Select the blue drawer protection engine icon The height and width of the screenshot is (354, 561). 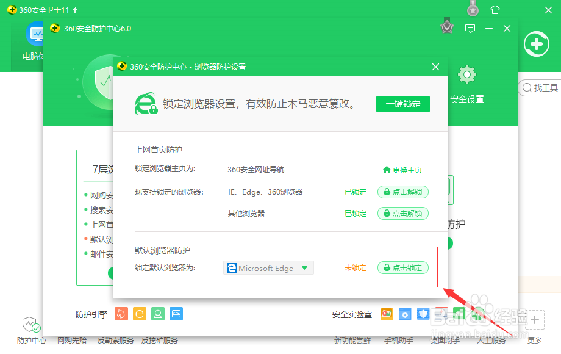[176, 314]
